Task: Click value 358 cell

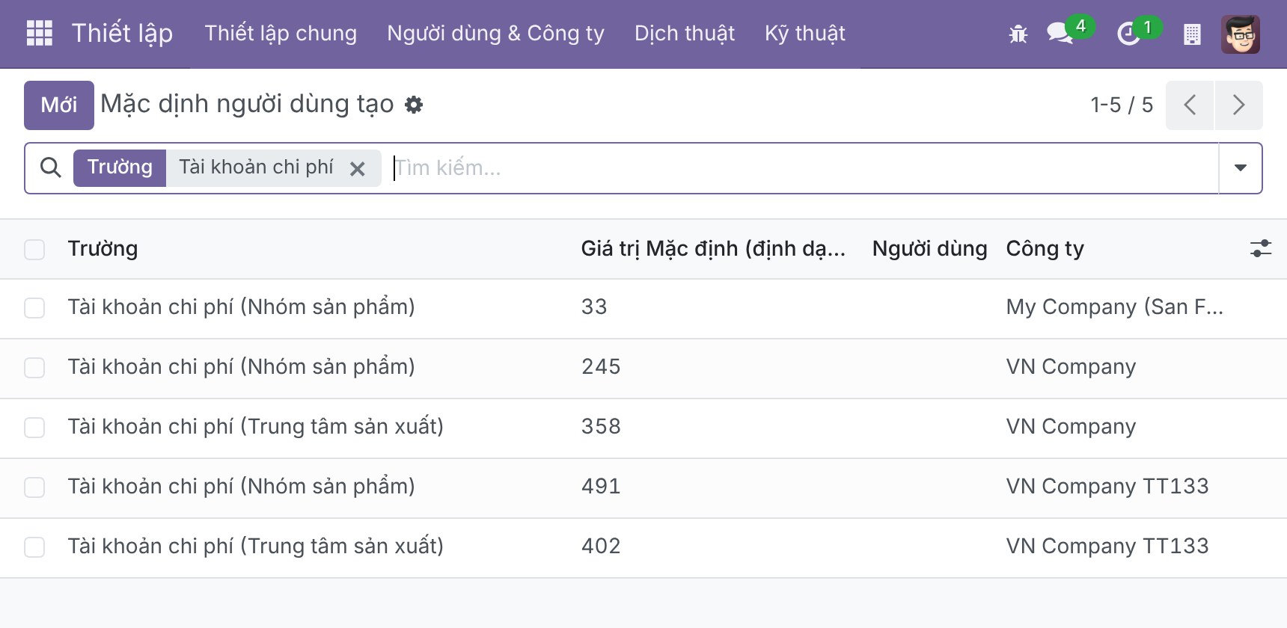Action: 601,427
